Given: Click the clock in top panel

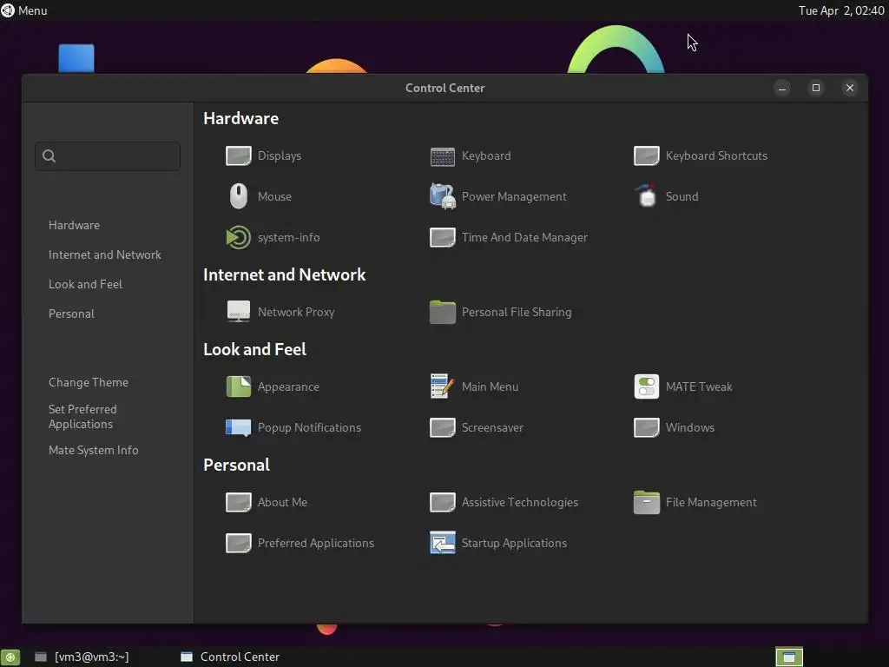Looking at the screenshot, I should (841, 10).
